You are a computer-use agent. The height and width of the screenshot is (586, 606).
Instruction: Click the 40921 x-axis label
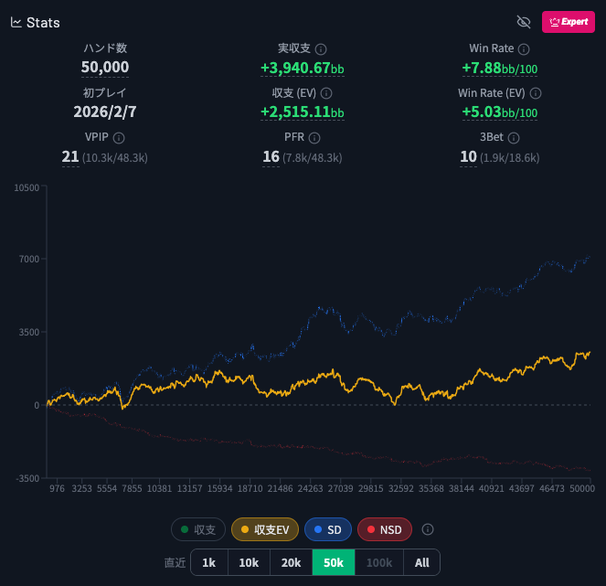[x=492, y=488]
